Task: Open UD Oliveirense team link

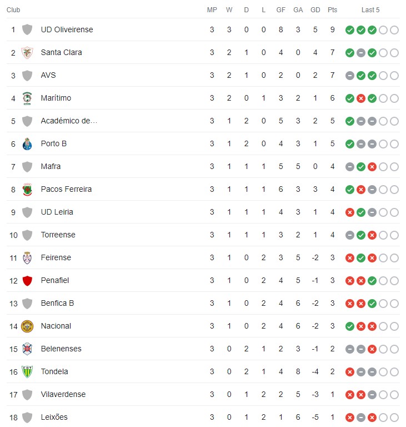Action: [67, 29]
